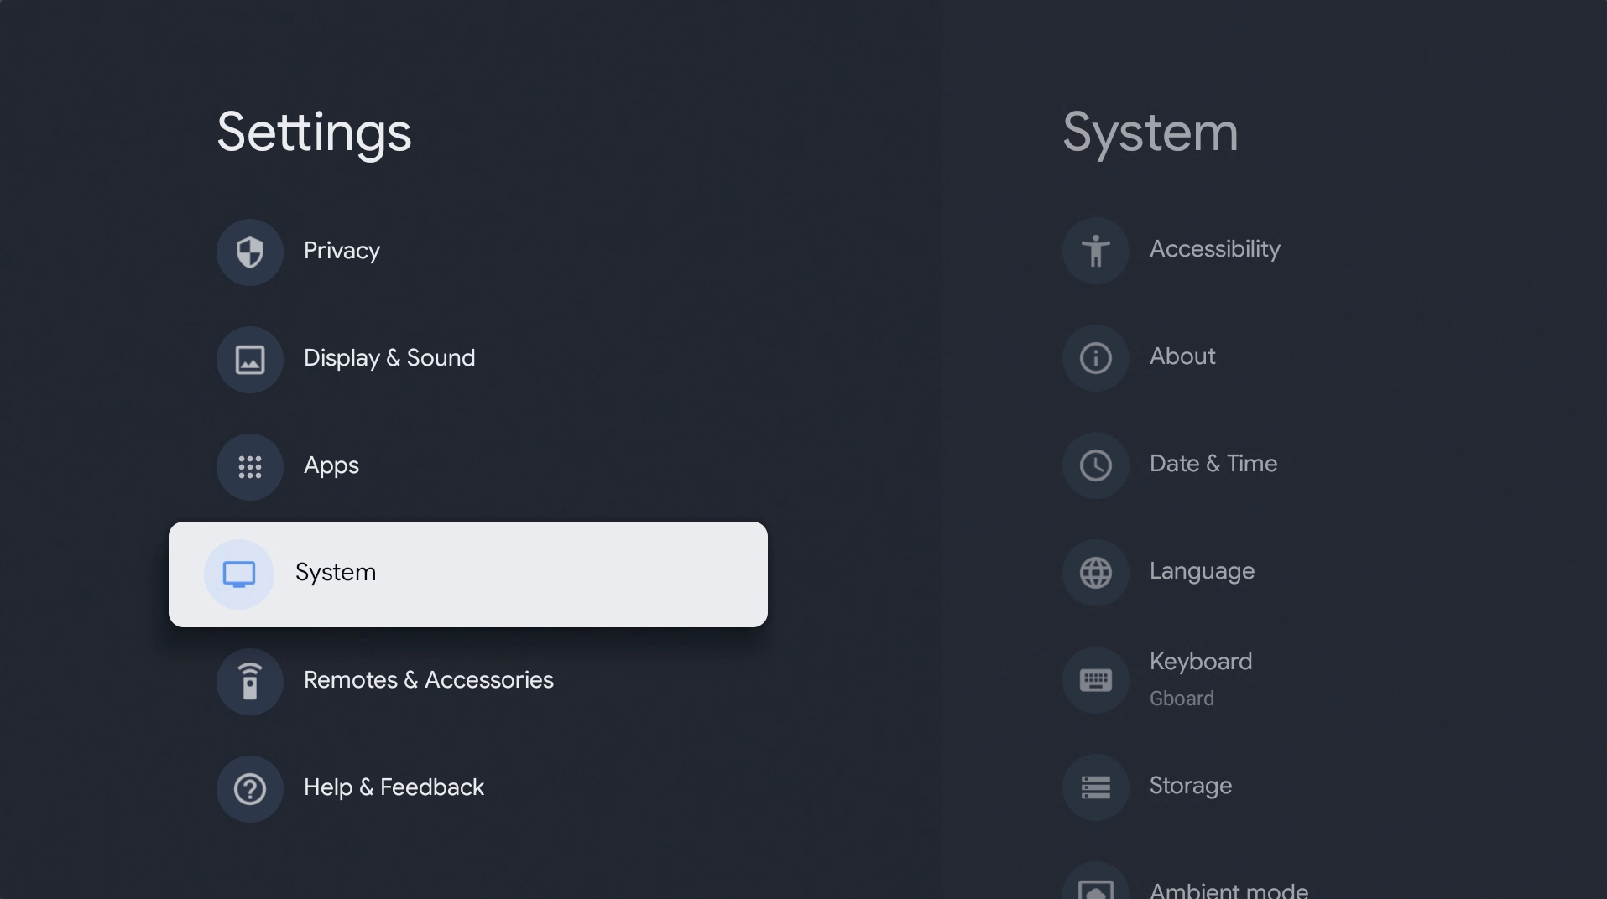Click the Storage stacked-drive icon
Screen dimensions: 1607x899
[x=1094, y=787]
